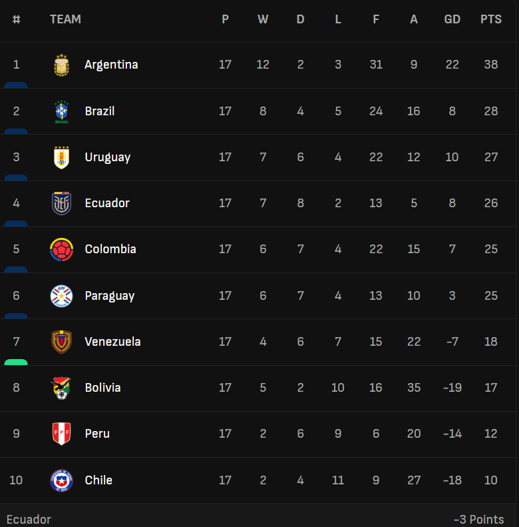
Task: Click the Bolivia condor crest
Action: coord(61,388)
